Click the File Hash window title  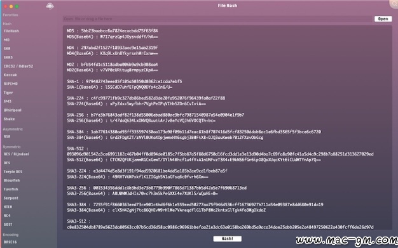tap(227, 6)
